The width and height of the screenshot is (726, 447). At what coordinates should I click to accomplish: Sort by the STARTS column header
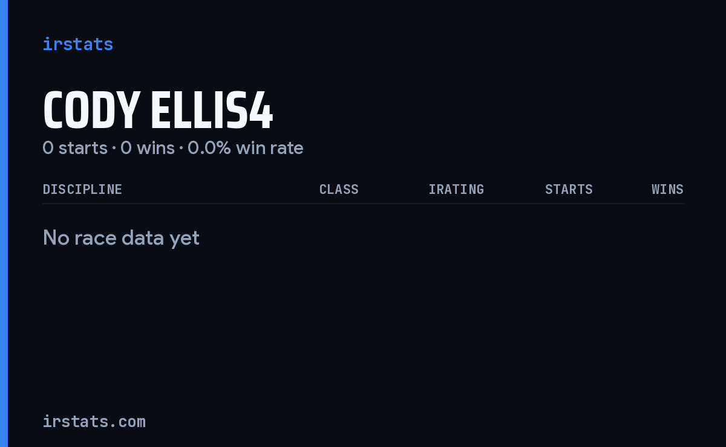click(569, 189)
